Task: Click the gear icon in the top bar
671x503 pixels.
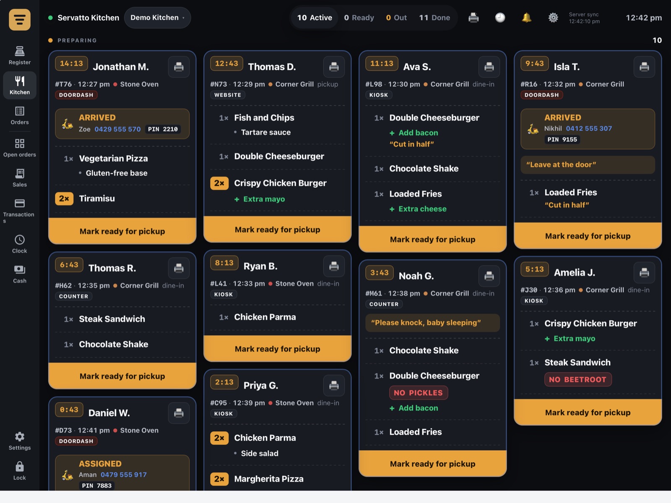Action: click(x=553, y=18)
